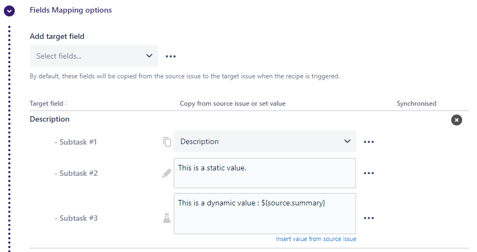Click Insert value from source issue link
477x252 pixels.
(316, 239)
